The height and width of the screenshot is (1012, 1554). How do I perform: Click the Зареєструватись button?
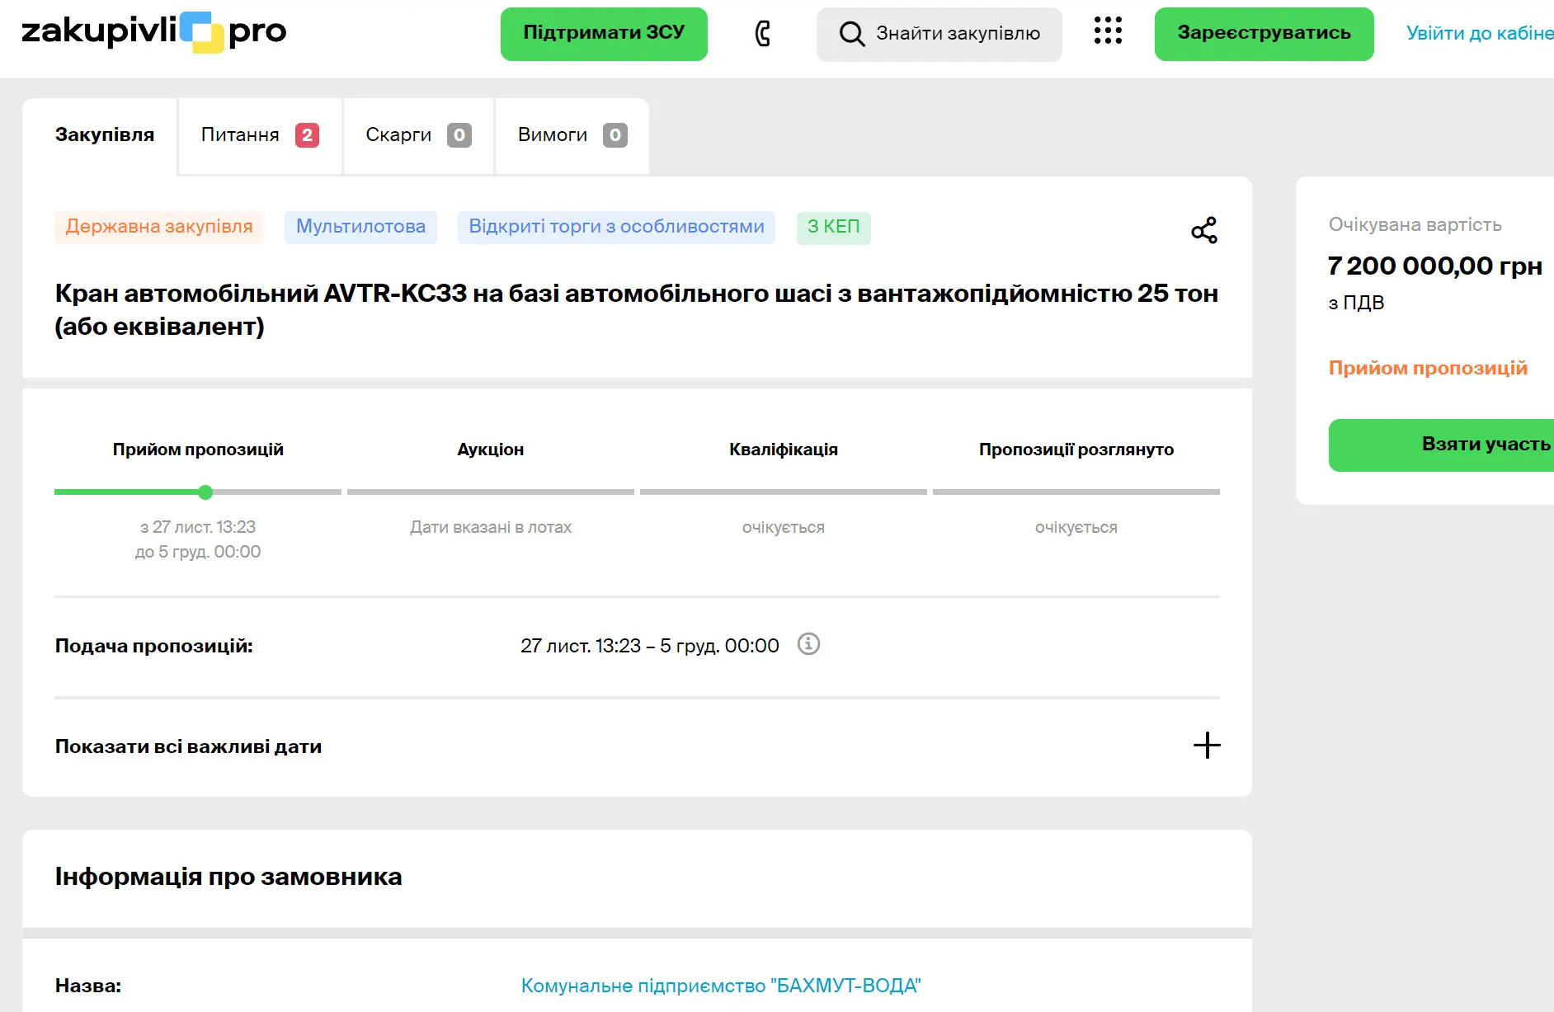[x=1264, y=34]
